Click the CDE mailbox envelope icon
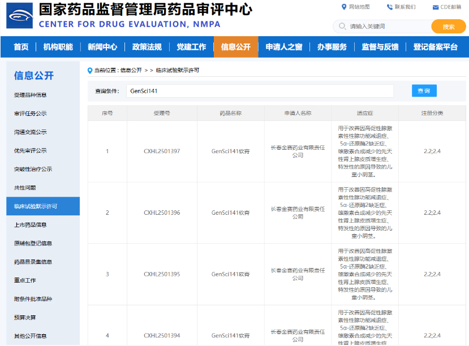Screen dimensions: 469x346 [436, 7]
